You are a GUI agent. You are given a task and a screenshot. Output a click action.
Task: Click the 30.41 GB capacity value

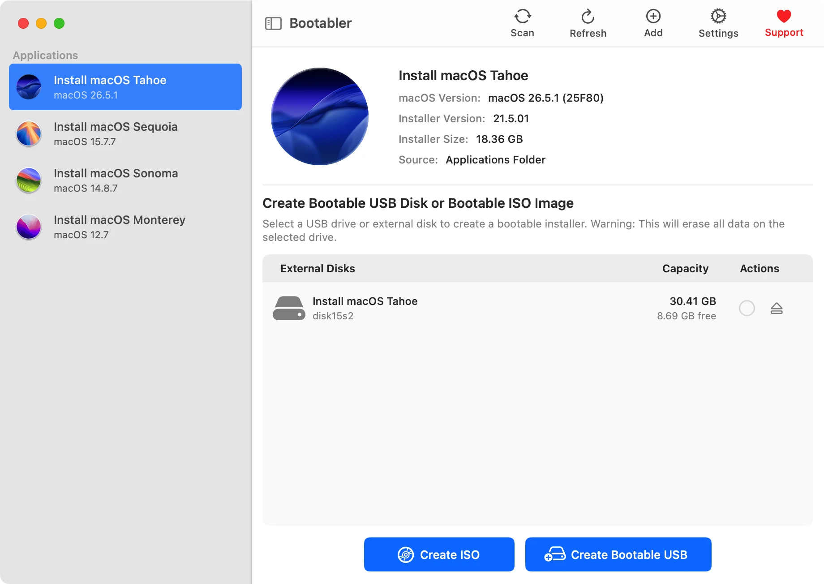pyautogui.click(x=693, y=301)
